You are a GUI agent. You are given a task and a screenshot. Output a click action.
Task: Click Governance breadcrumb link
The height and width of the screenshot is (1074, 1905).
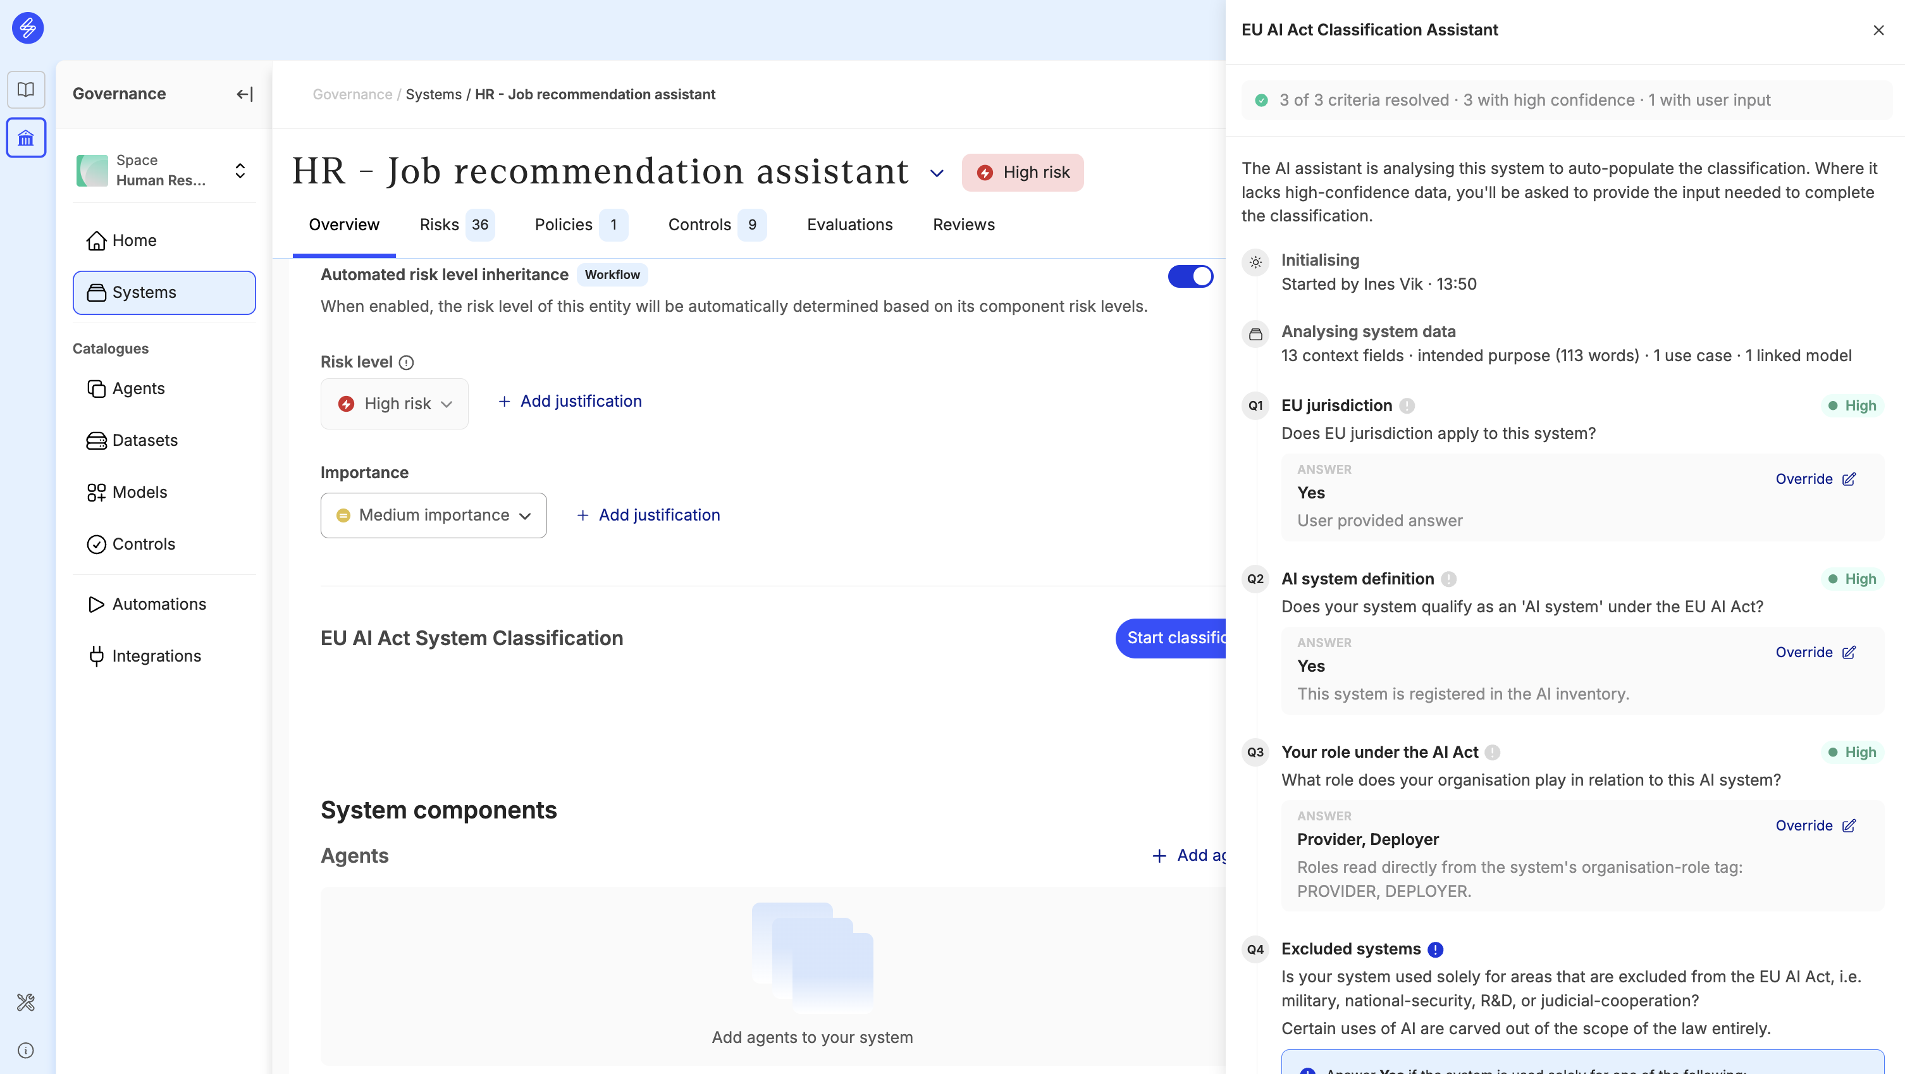pyautogui.click(x=352, y=94)
